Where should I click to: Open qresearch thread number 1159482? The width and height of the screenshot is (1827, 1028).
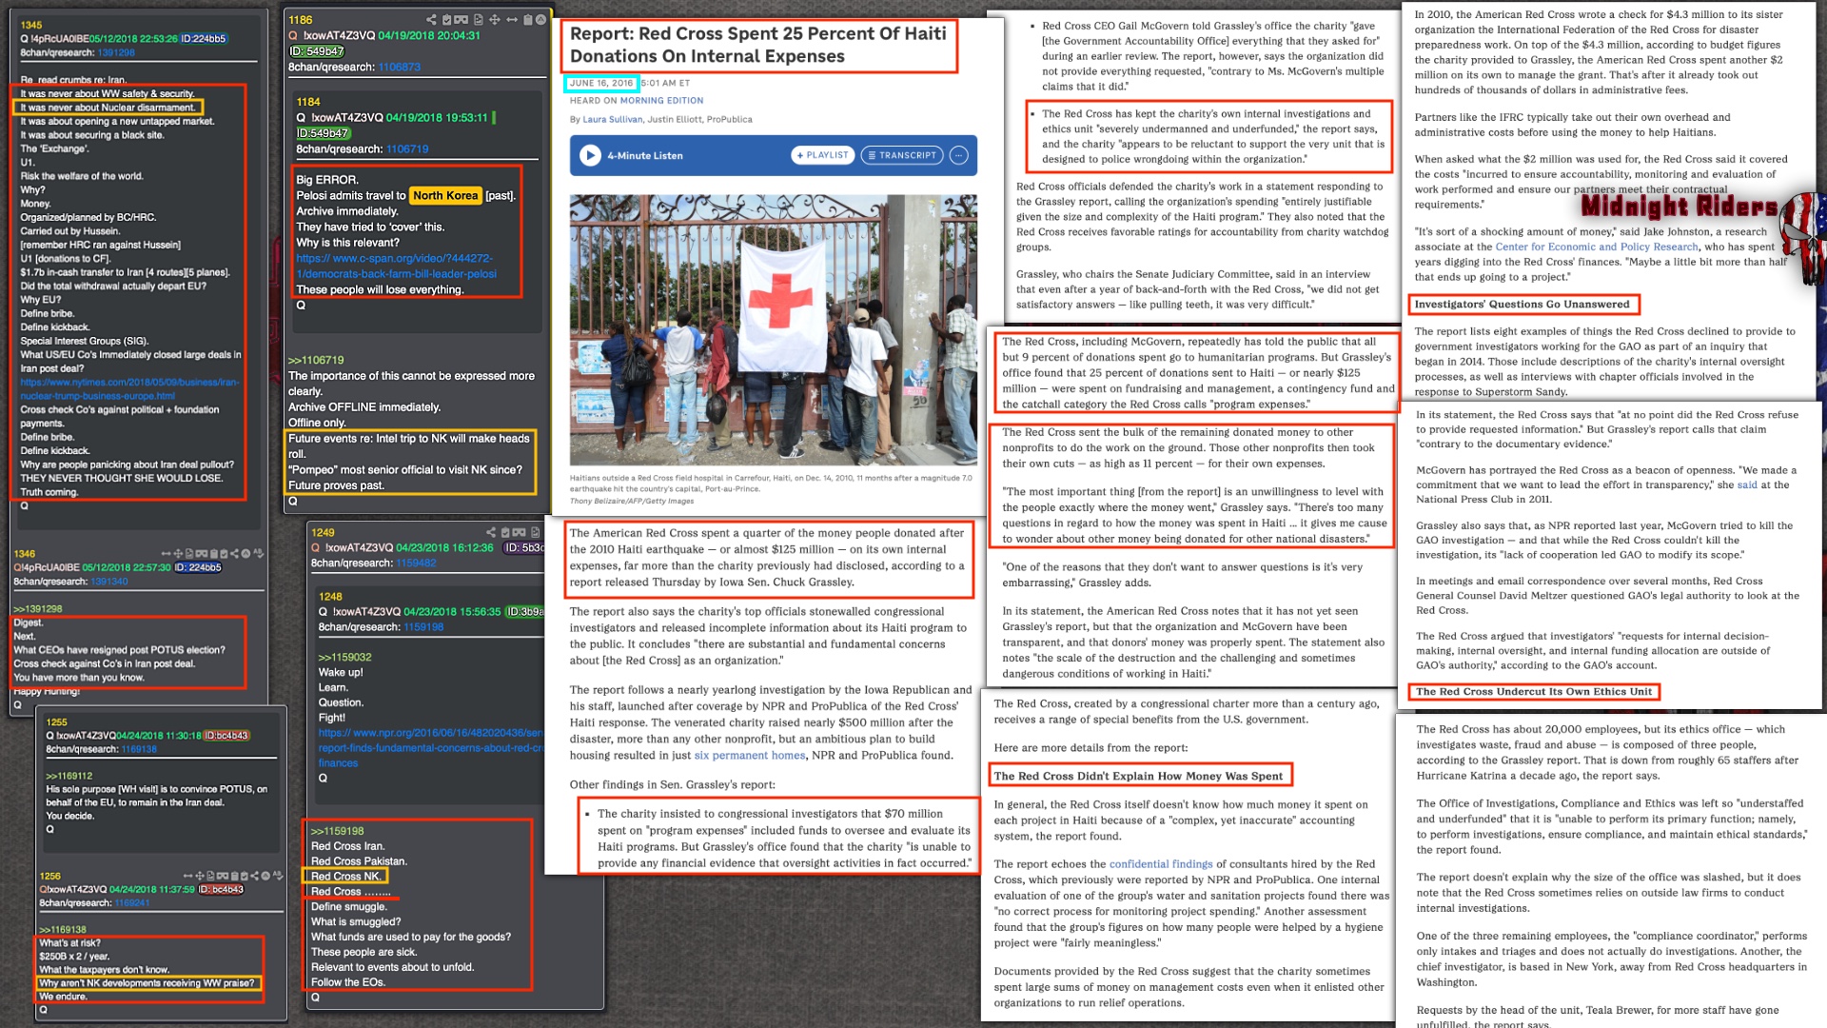click(416, 563)
